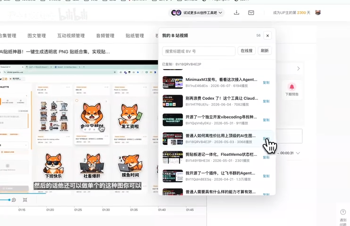Select 普通人需要具有什么样的能力 video title
Viewport: 350px width, 226px height.
[x=221, y=192]
